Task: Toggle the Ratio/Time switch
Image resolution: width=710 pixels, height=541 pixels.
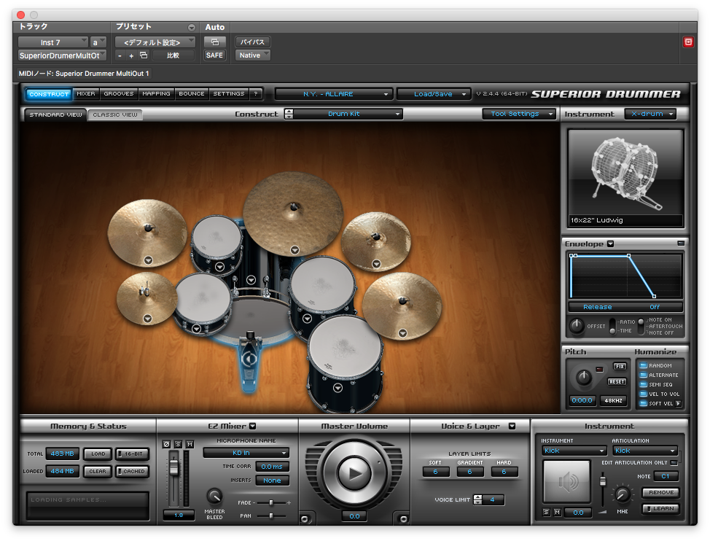Action: [612, 326]
